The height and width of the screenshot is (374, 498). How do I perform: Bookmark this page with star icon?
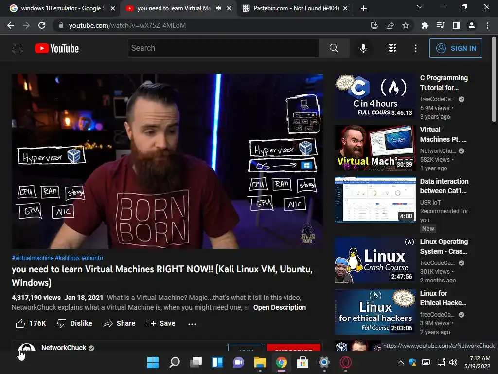[405, 25]
